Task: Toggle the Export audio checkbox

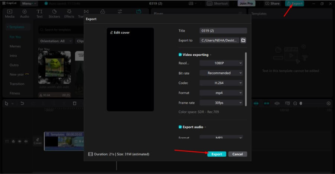Action: pos(181,127)
